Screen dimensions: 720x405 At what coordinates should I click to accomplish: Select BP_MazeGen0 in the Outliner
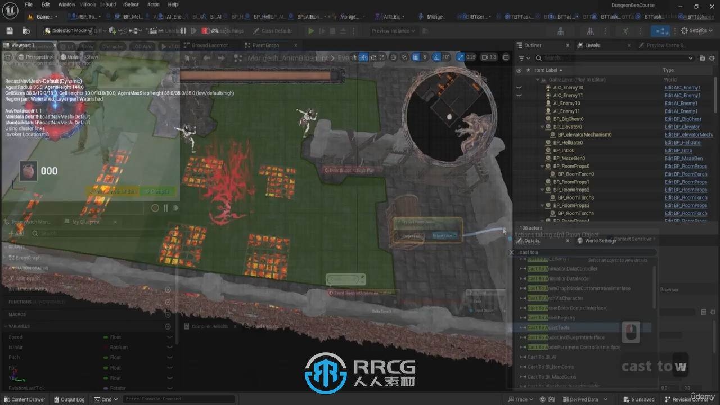click(569, 158)
